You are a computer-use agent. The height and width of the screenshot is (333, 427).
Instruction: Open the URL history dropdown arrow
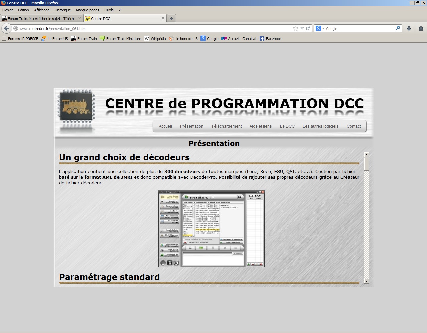[x=302, y=29]
